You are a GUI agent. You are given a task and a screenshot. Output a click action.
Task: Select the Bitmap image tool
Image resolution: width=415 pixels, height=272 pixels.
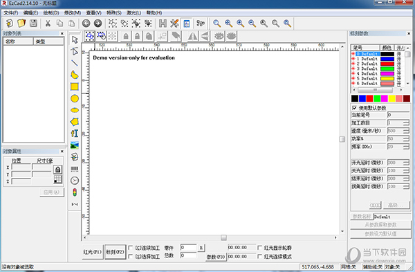75,145
